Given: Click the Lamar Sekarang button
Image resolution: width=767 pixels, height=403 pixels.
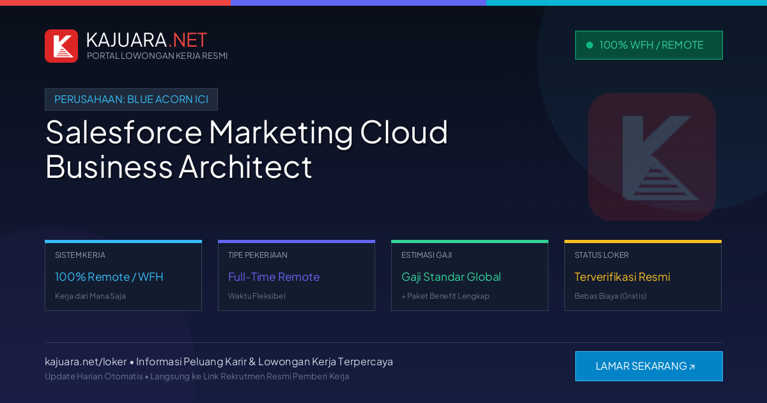Looking at the screenshot, I should click(x=649, y=366).
